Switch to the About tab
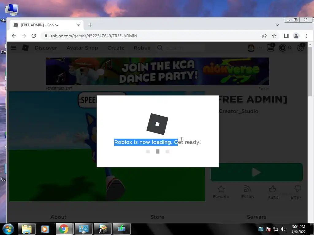 click(x=58, y=217)
